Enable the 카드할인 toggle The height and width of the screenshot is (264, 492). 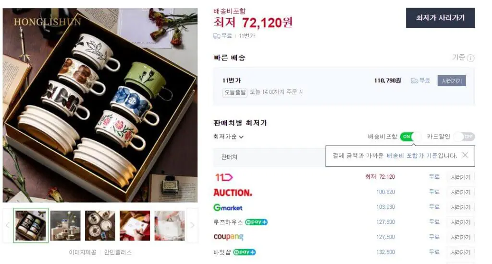click(x=464, y=137)
